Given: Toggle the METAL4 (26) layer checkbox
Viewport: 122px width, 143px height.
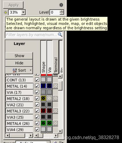Looking at the screenshot, I should (x=37, y=123).
